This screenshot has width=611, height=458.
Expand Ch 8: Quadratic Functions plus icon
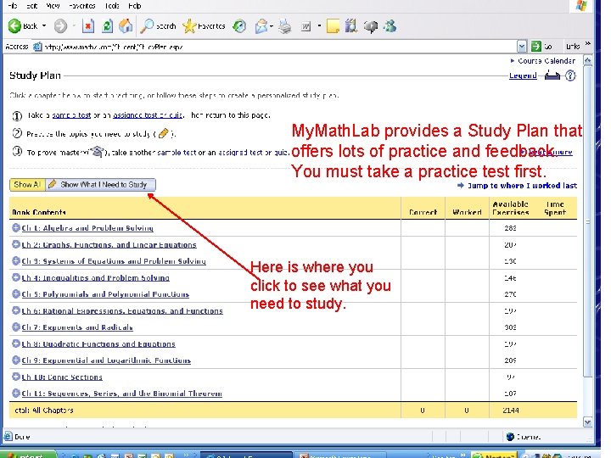(15, 343)
